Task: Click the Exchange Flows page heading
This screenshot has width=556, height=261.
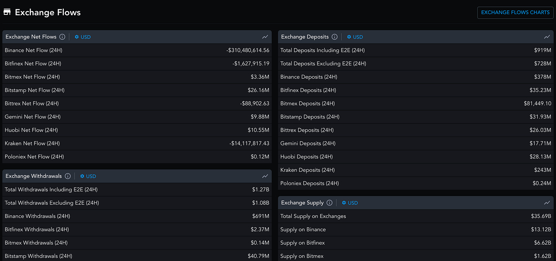Action: coord(48,12)
